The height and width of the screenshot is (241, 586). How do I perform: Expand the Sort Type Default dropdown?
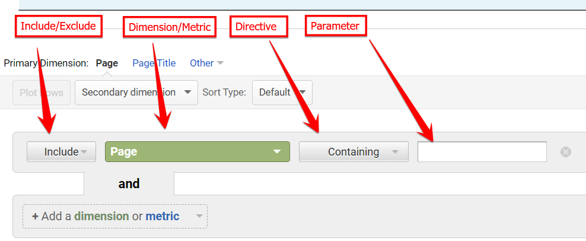coord(282,93)
